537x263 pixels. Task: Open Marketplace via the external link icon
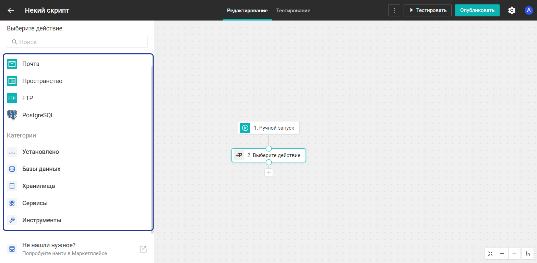pyautogui.click(x=143, y=249)
